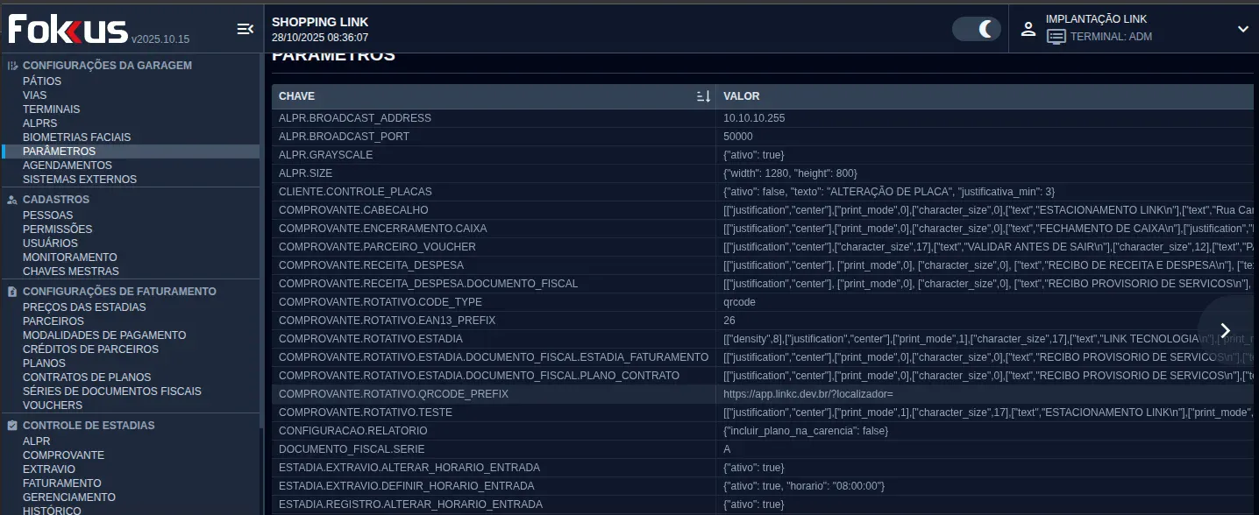This screenshot has height=515, width=1259.
Task: Collapse the sidebar with the menu icon
Action: 245,29
